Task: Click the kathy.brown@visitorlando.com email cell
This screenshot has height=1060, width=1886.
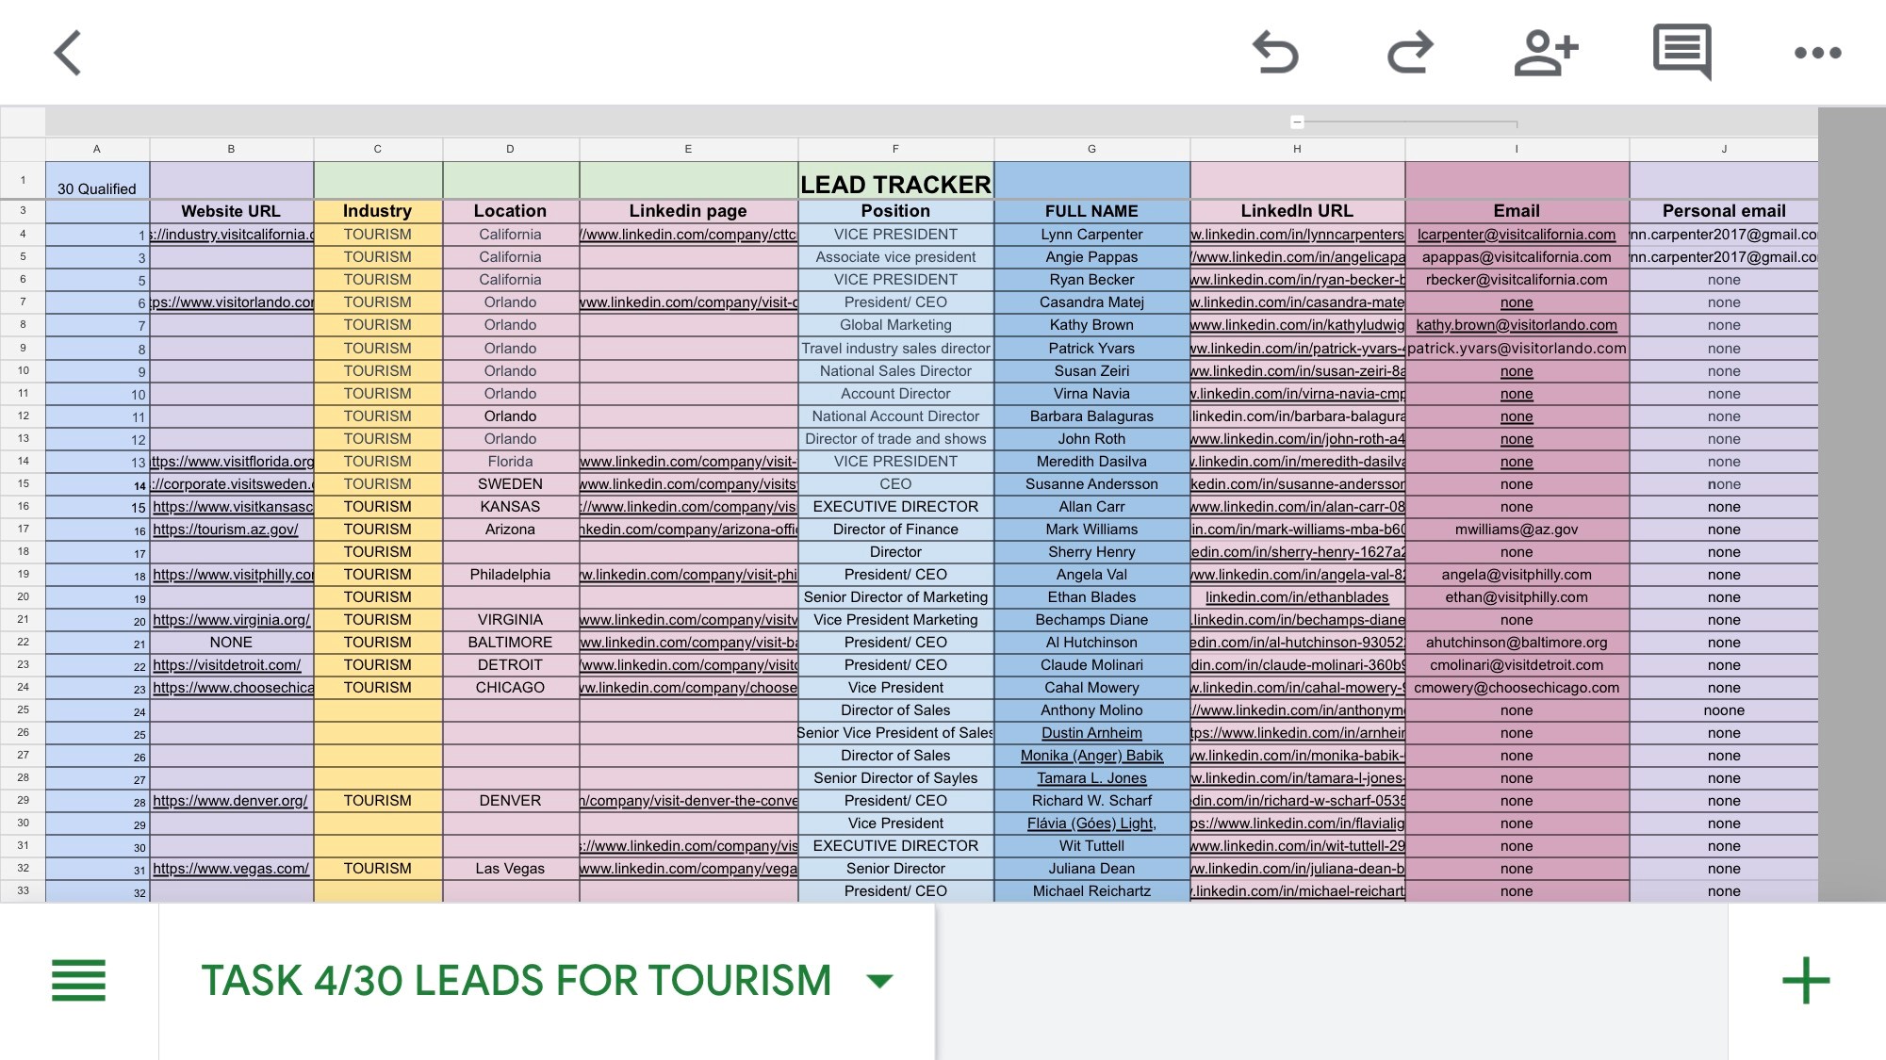Action: (x=1516, y=325)
